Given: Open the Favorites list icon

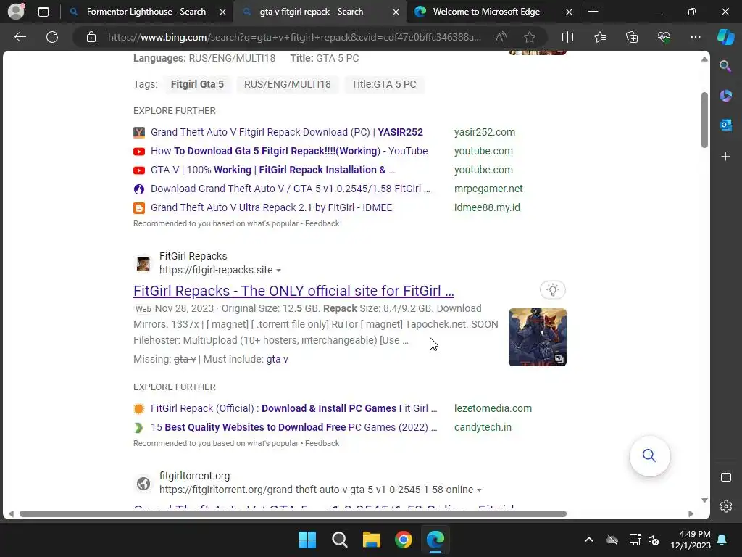Looking at the screenshot, I should point(599,37).
